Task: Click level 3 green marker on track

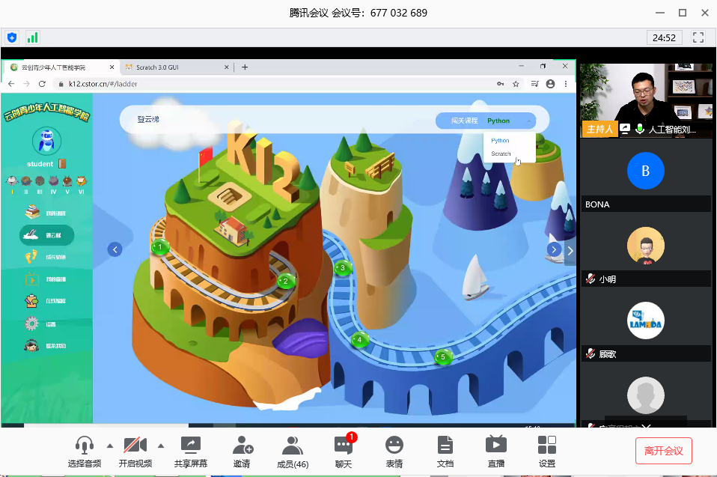Action: (343, 267)
